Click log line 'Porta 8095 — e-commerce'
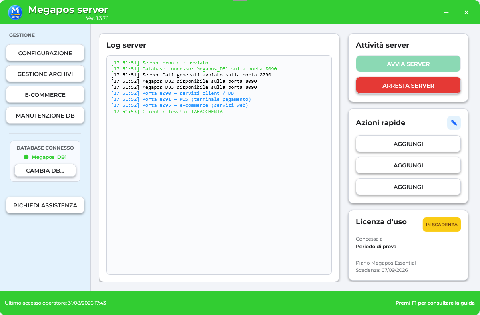This screenshot has width=480, height=315. coord(179,105)
